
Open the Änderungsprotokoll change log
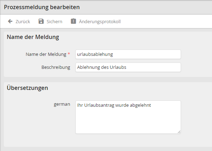(x=100, y=21)
